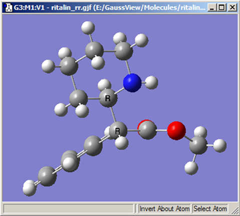Select the methyl carbon next to oxygen
This screenshot has width=240, height=216.
198,145
